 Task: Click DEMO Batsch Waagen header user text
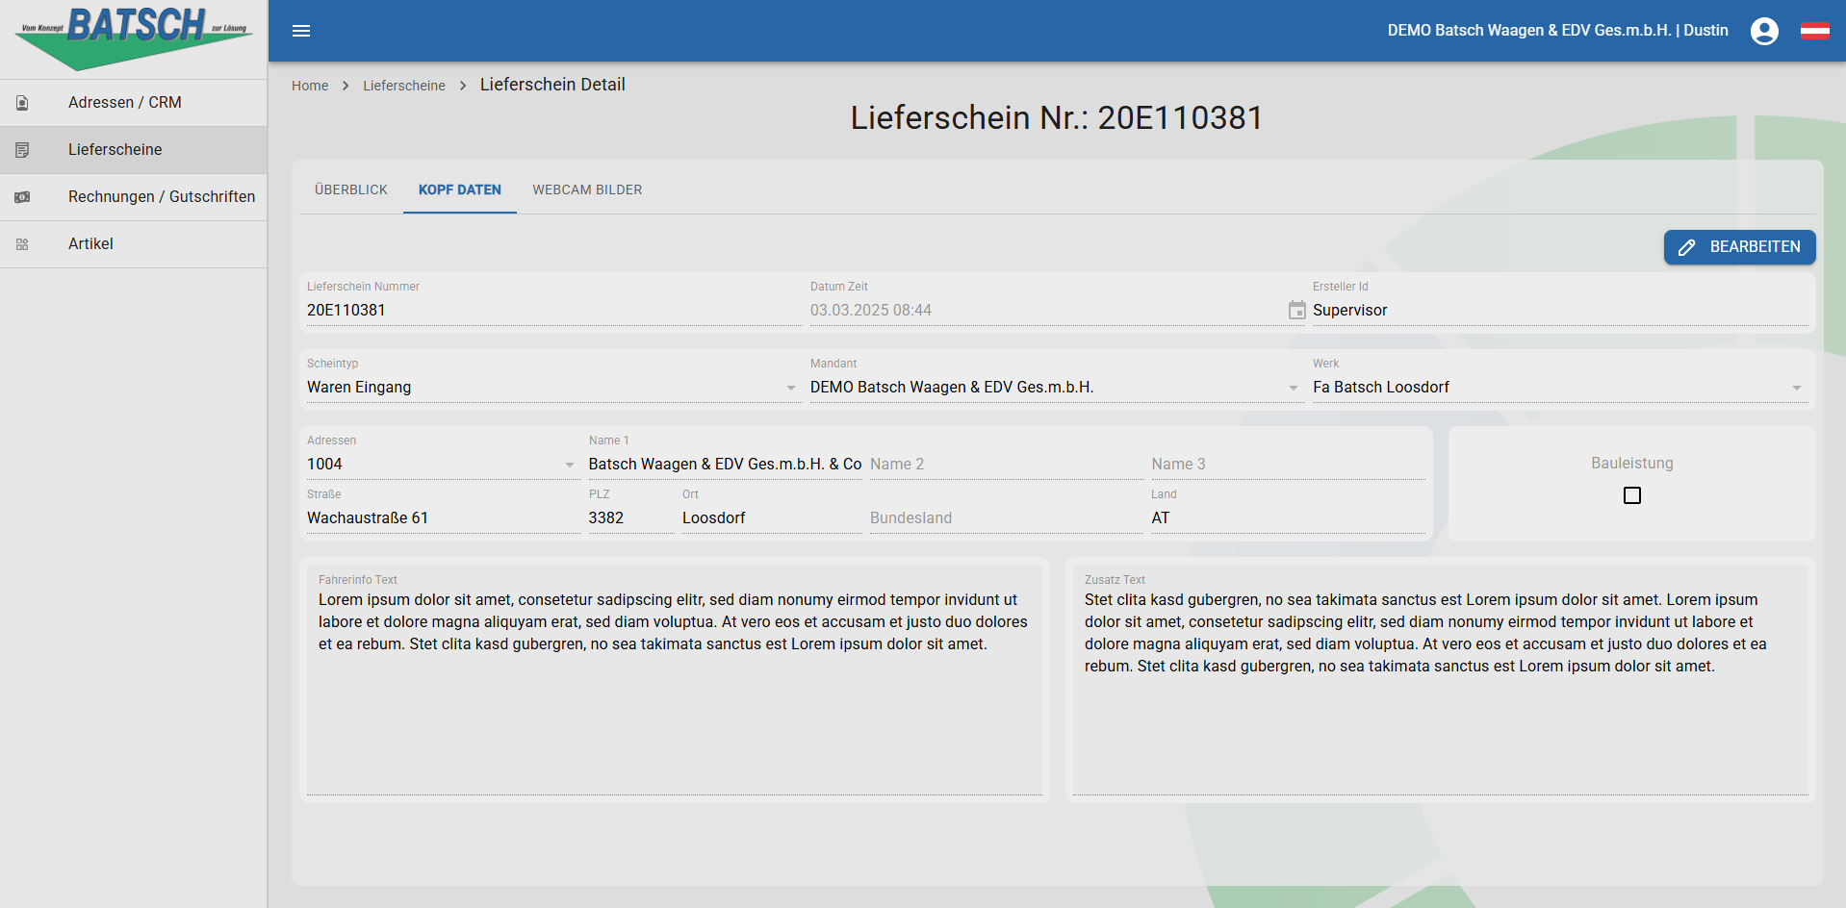1557,31
